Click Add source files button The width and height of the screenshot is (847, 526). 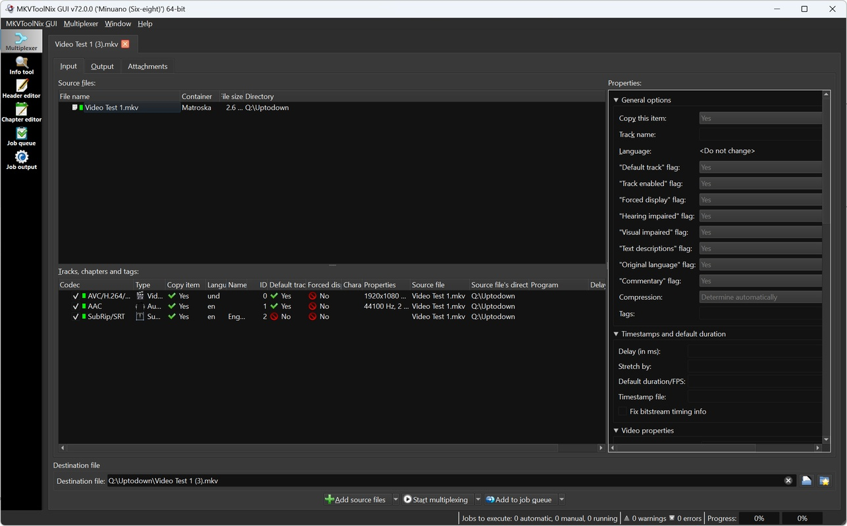coord(355,499)
